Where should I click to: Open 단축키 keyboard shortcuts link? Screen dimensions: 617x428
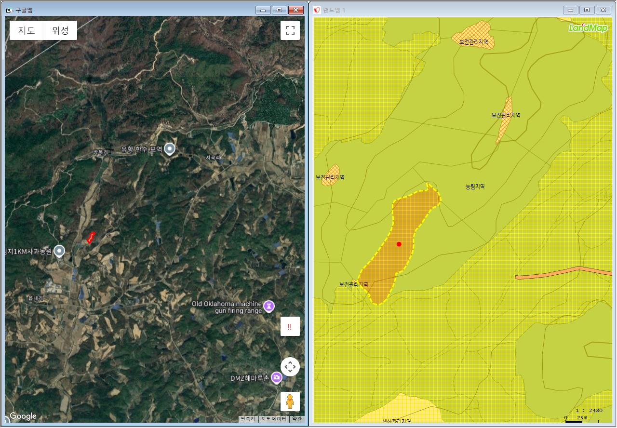coord(248,419)
